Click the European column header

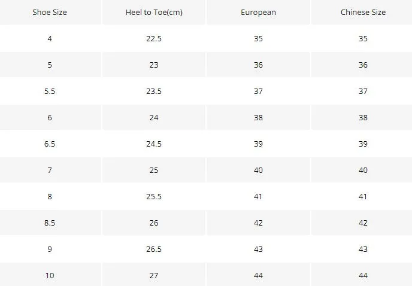[258, 13]
